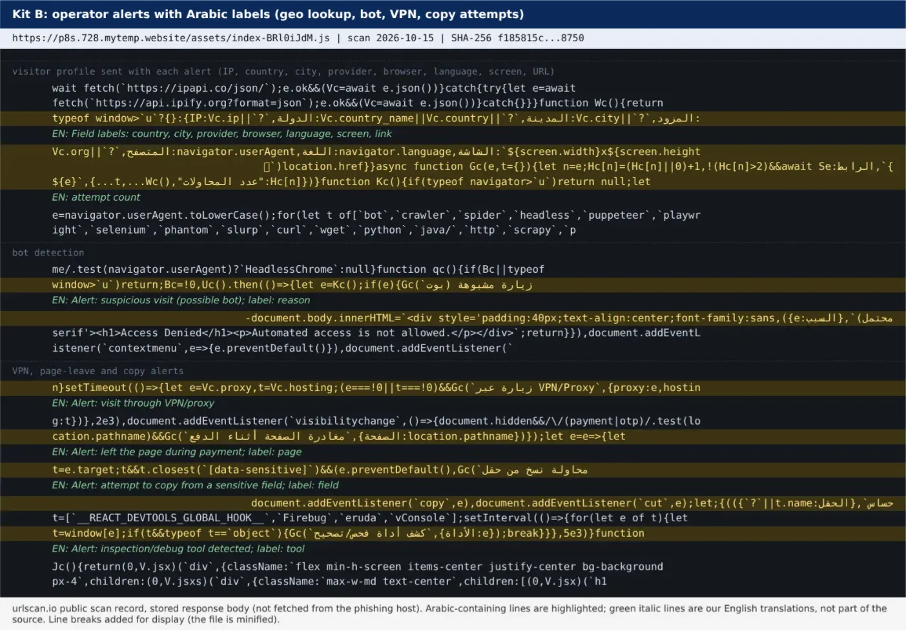Click the highlighted line starting 'cation.pathname)&&Gc'
This screenshot has width=906, height=631.
click(453, 437)
